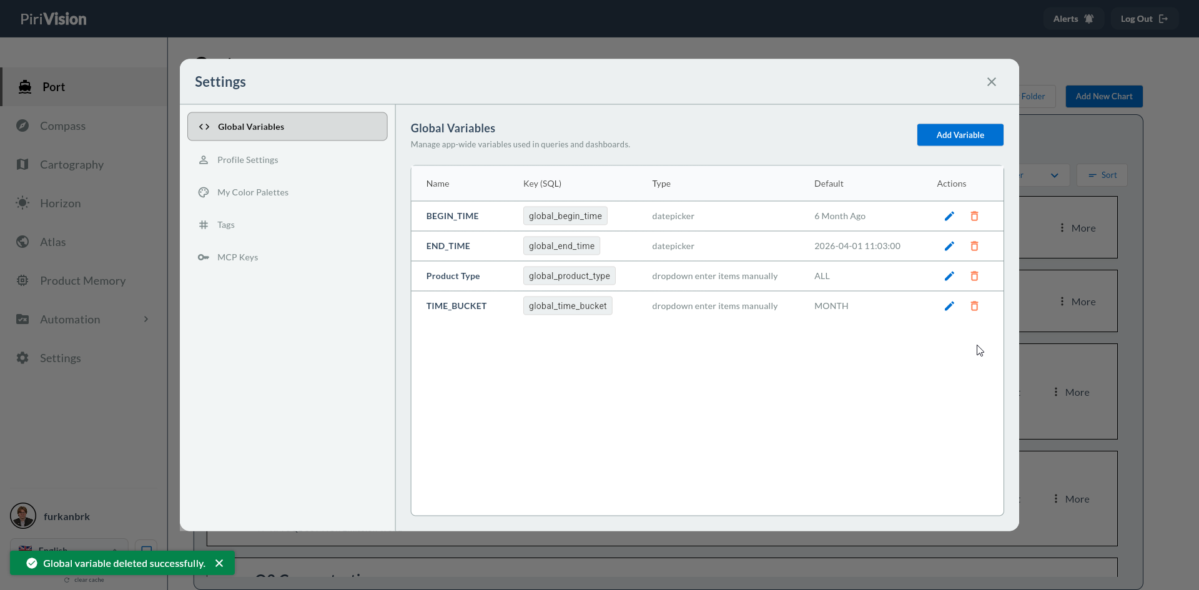Click the My Color Palettes palette icon
Screen dimensions: 1199x590
[204, 192]
